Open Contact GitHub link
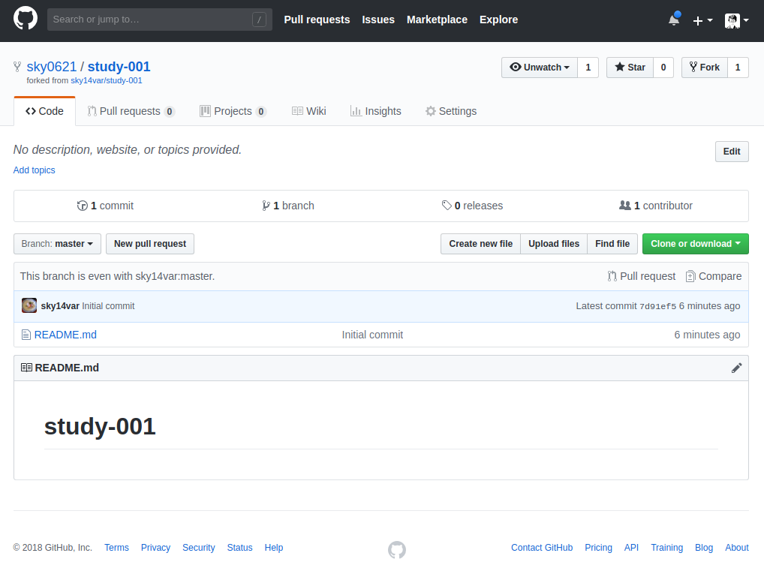This screenshot has height=571, width=764. coord(542,548)
